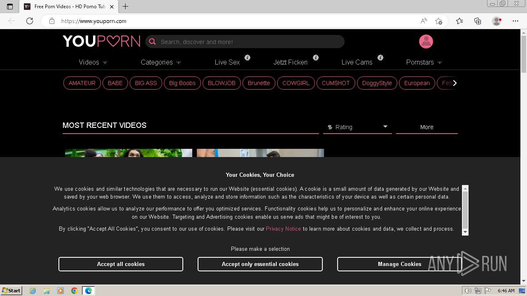Viewport: 527px width, 296px height.
Task: Add this page to favorites star
Action: tap(438, 21)
